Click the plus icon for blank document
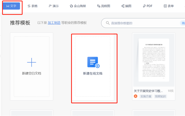The image size is (185, 116). tap(32, 62)
